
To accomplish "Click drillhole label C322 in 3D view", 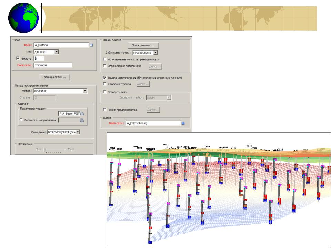I will [249, 146].
